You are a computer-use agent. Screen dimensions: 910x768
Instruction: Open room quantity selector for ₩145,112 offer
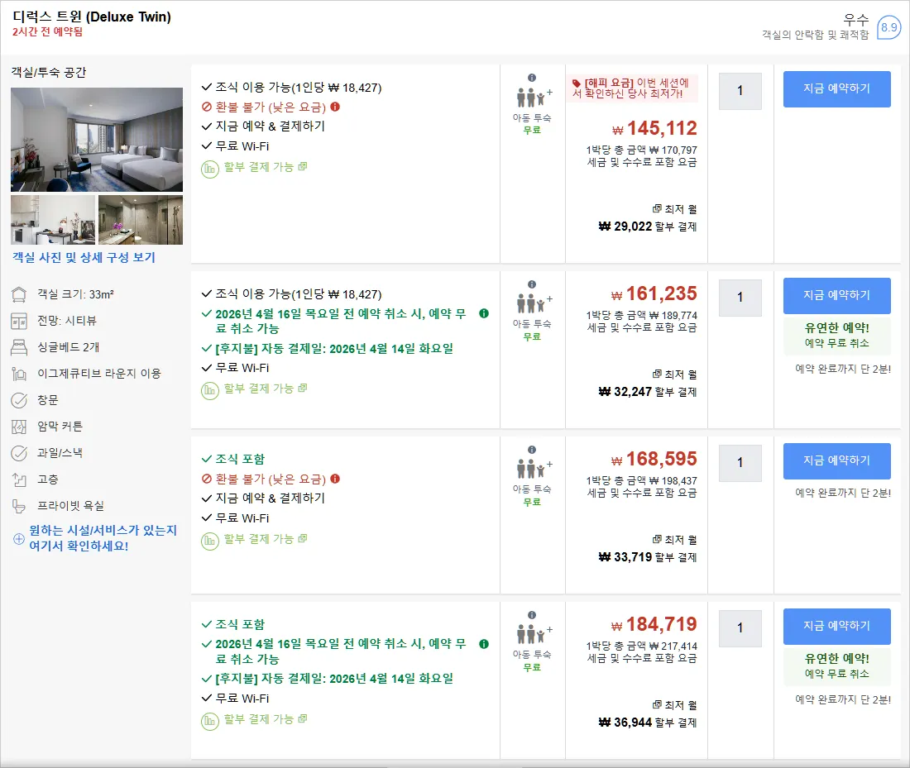[x=740, y=90]
